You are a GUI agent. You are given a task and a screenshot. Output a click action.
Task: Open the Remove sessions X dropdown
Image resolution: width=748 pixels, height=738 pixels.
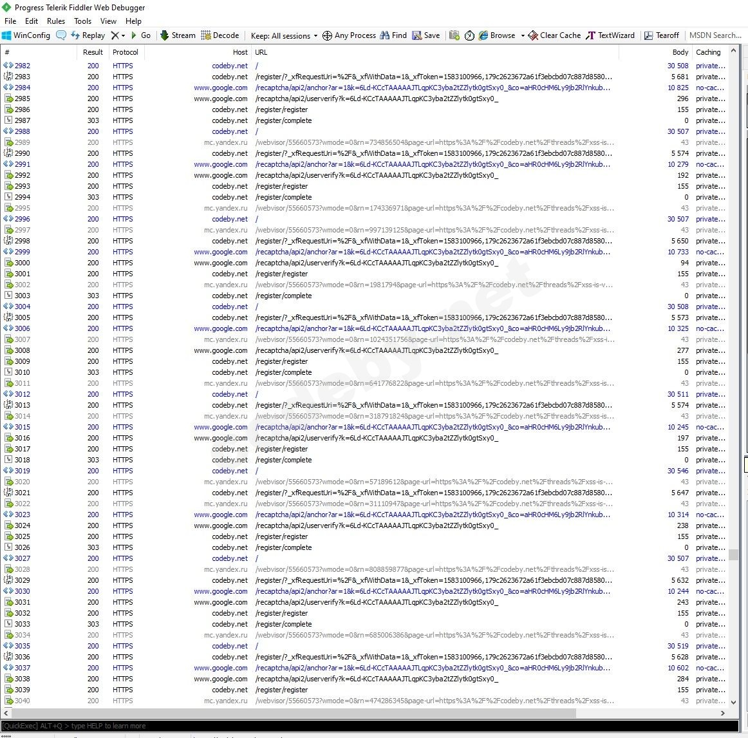[118, 35]
